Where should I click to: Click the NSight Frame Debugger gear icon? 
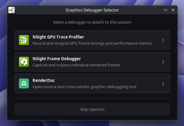coord(24,62)
